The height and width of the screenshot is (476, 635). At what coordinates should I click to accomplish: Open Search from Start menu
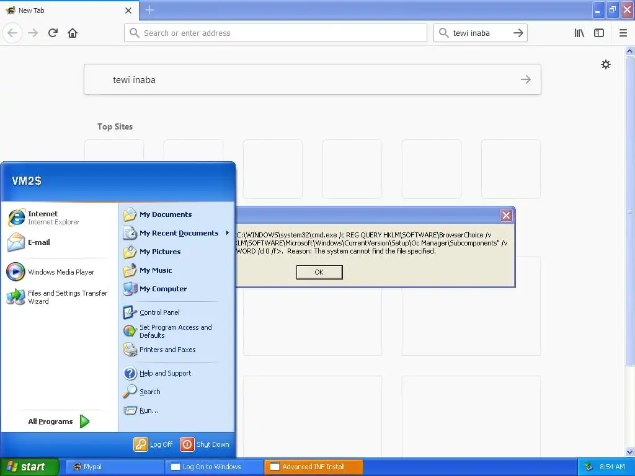(x=177, y=392)
